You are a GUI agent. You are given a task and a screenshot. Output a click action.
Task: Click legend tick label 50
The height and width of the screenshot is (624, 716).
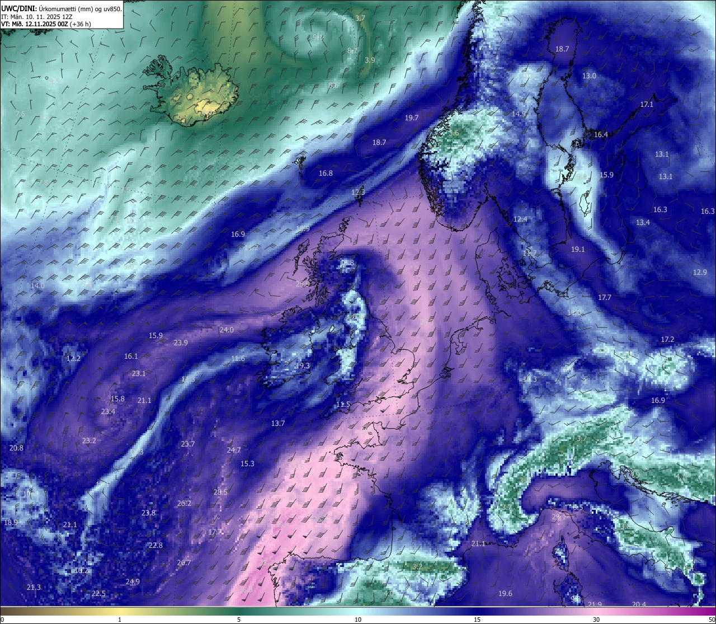click(712, 620)
